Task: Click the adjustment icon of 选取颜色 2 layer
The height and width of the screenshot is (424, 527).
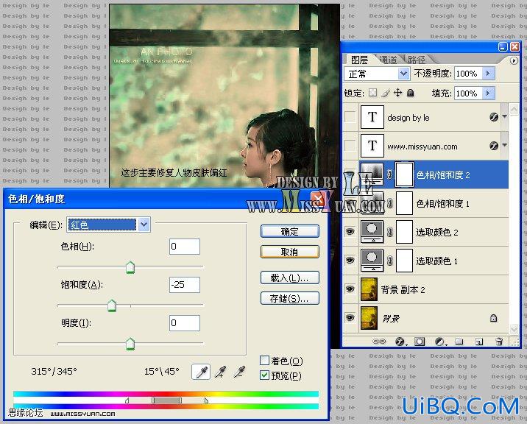Action: [372, 232]
